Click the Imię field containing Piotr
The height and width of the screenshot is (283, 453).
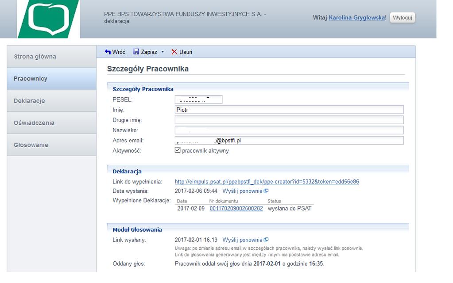tap(289, 110)
